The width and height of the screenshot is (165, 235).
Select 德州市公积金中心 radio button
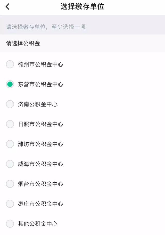pyautogui.click(x=10, y=64)
